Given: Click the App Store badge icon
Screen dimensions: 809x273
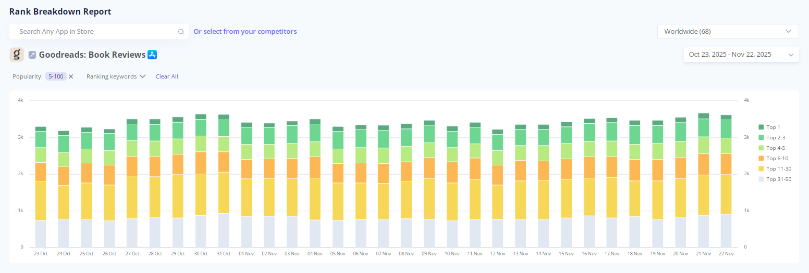Looking at the screenshot, I should 152,55.
